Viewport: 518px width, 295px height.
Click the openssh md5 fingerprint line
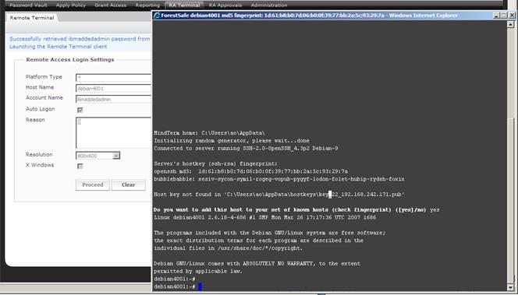(x=250, y=171)
